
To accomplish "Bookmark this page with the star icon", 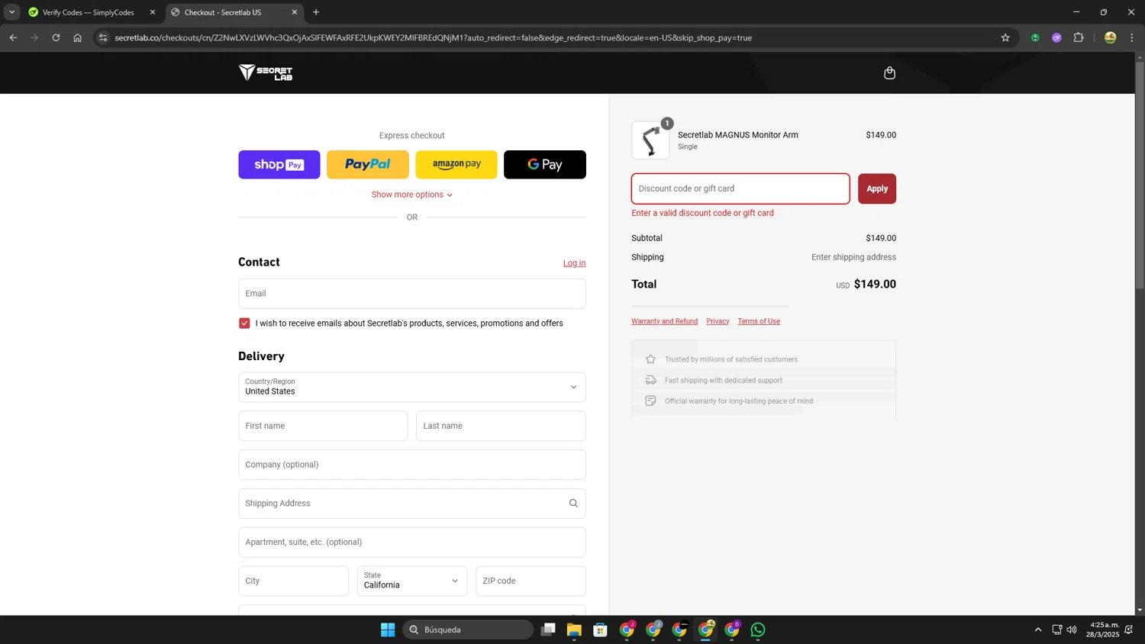I will click(1005, 37).
